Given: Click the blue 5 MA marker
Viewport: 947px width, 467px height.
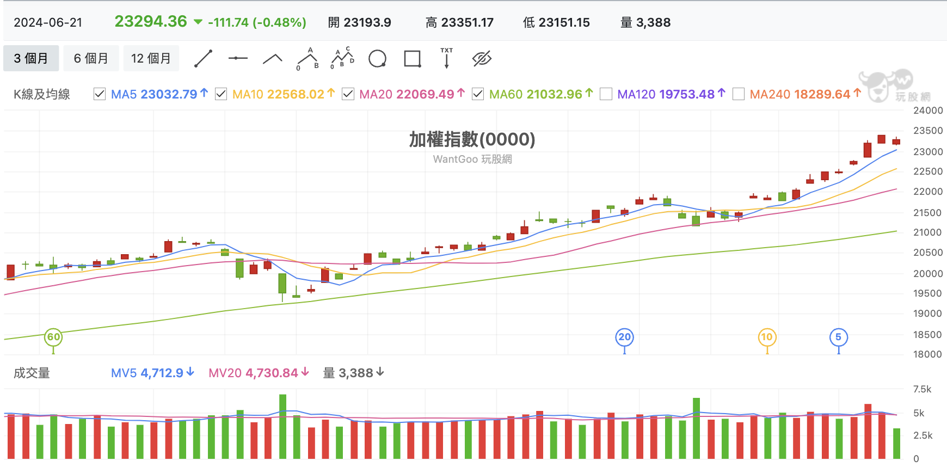Looking at the screenshot, I should pos(839,337).
